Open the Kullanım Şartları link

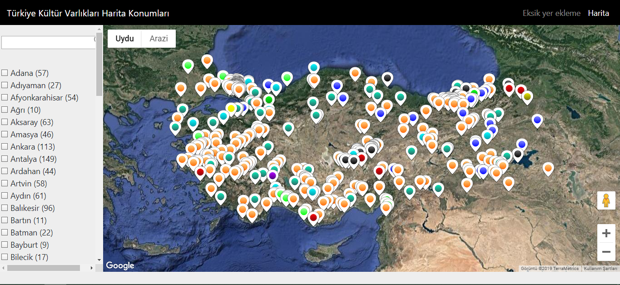click(600, 269)
